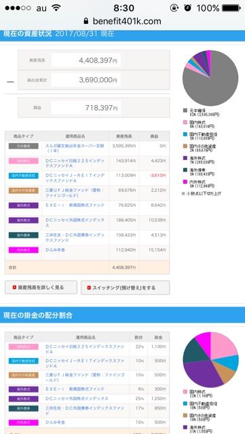Open スルガ確定拠出年金スーパー定期 fund link
Image resolution: width=245 pixels, height=434 pixels.
click(75, 148)
